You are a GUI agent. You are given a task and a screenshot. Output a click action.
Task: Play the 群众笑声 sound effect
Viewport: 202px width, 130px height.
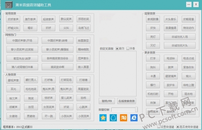pyautogui.click(x=66, y=19)
